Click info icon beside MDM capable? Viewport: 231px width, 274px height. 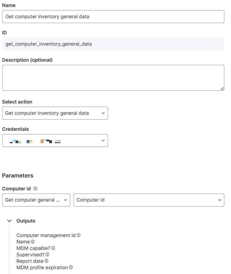pos(53,248)
